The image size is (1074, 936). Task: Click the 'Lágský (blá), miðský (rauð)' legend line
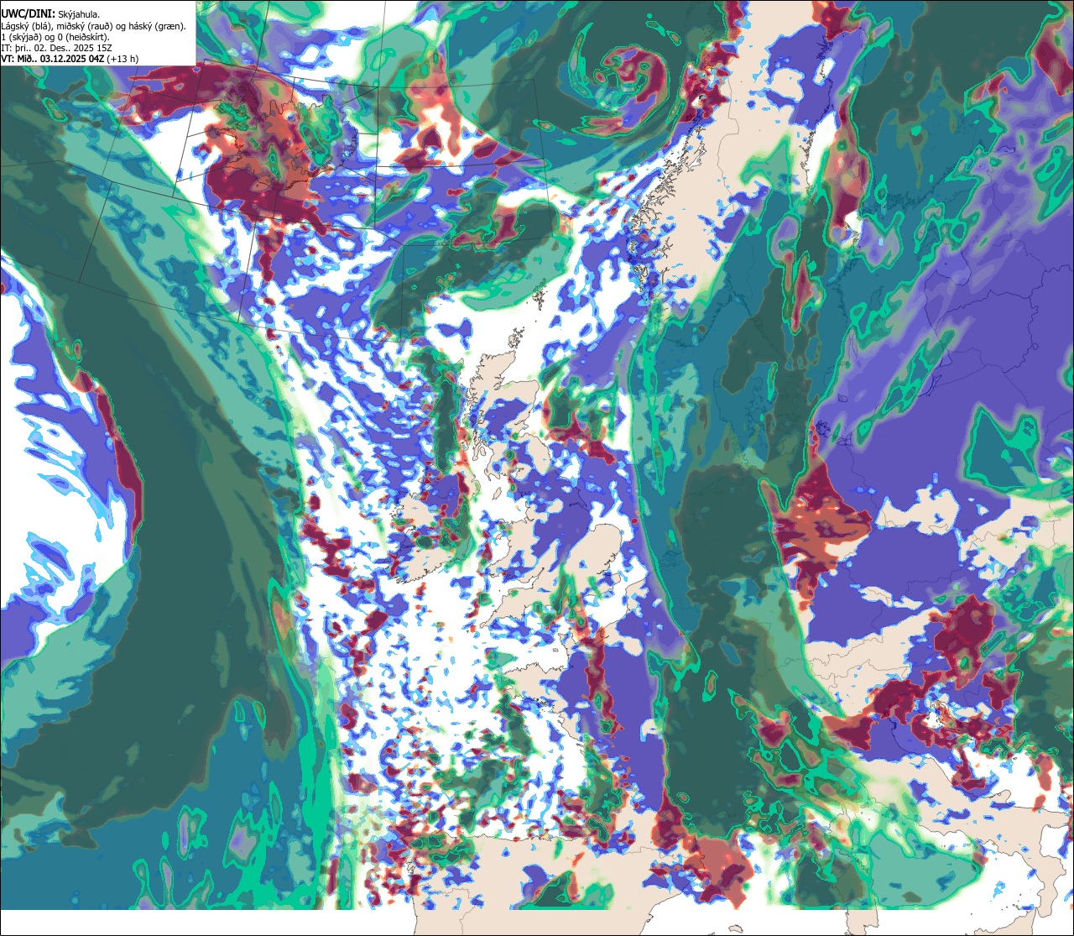pos(94,26)
